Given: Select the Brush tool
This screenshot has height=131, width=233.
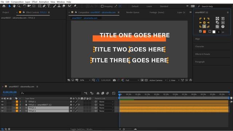Looking at the screenshot, I should point(55,6).
